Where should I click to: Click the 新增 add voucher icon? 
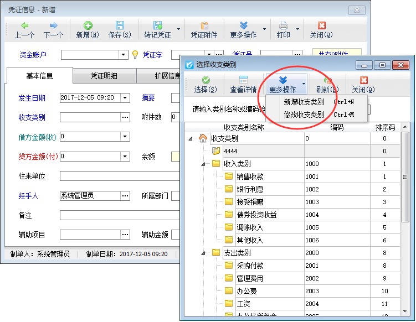click(88, 26)
